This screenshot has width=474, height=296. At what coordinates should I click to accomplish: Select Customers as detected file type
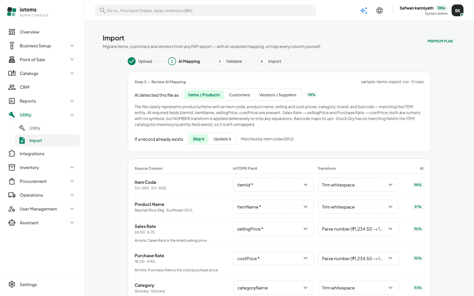240,95
